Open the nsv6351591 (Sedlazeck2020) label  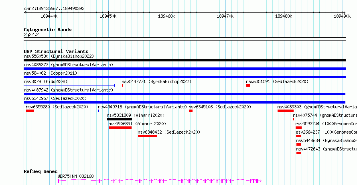point(277,81)
